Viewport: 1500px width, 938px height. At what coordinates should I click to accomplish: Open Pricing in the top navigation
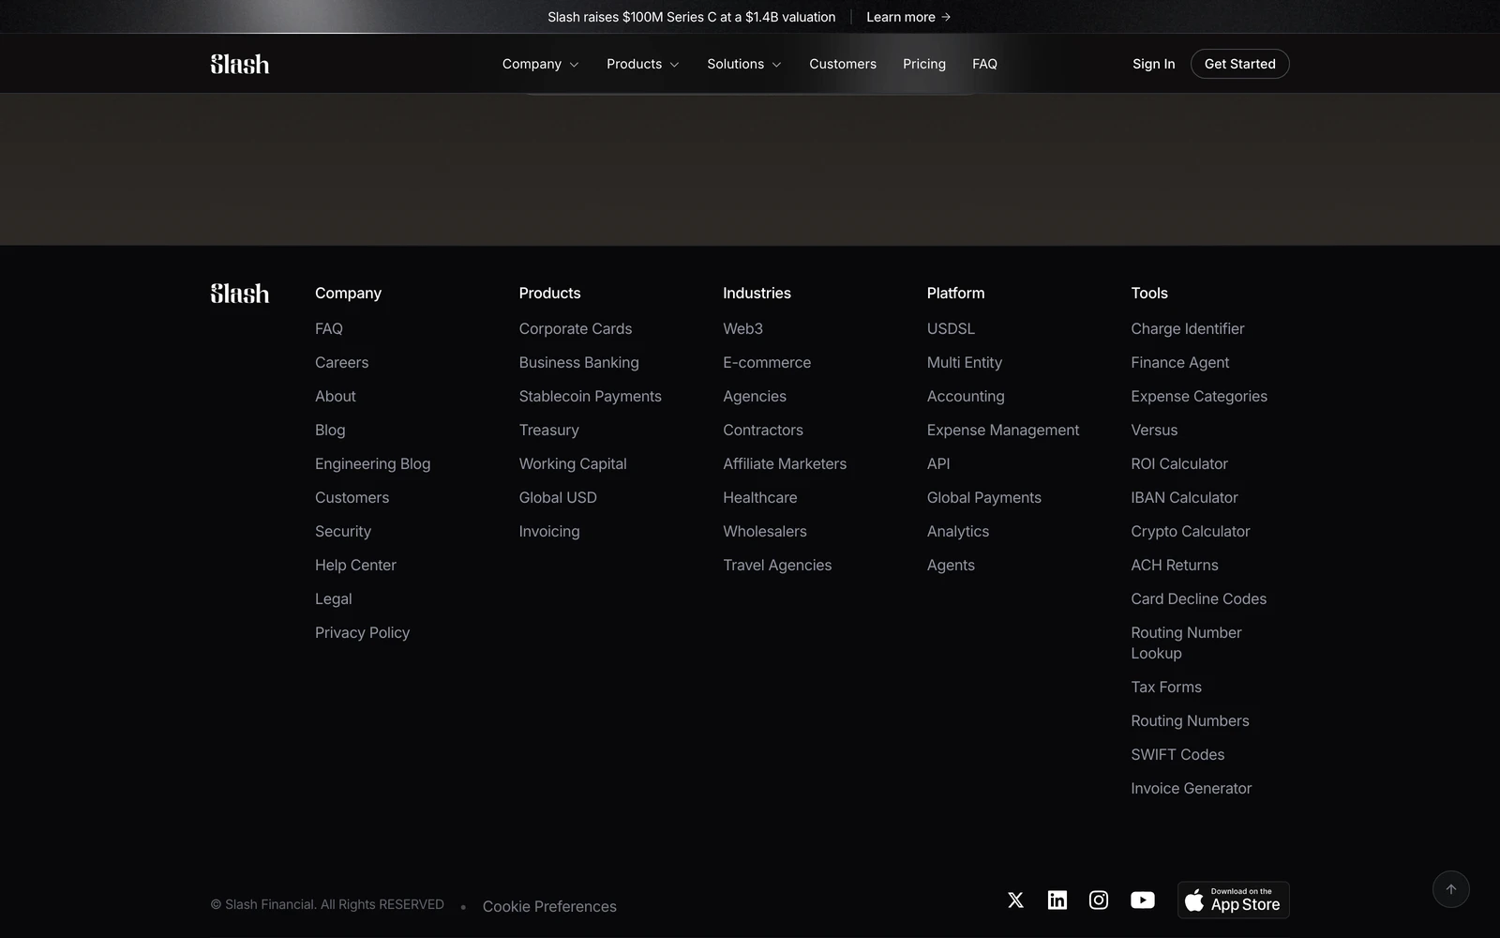click(x=924, y=64)
